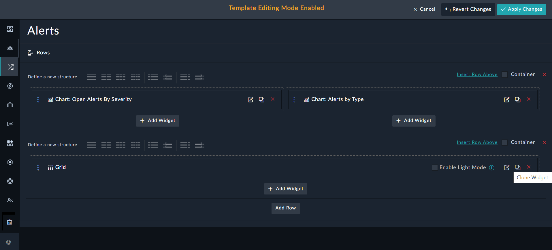Screen dimensions: 552x250
Task: Click Add Row at the bottom
Action: click(285, 208)
